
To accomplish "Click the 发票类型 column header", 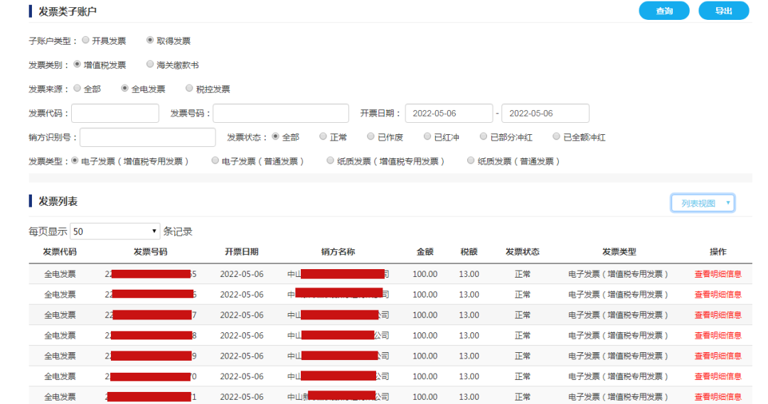I will (x=619, y=252).
